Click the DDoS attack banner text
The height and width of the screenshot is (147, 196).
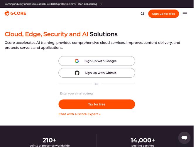(40, 4)
